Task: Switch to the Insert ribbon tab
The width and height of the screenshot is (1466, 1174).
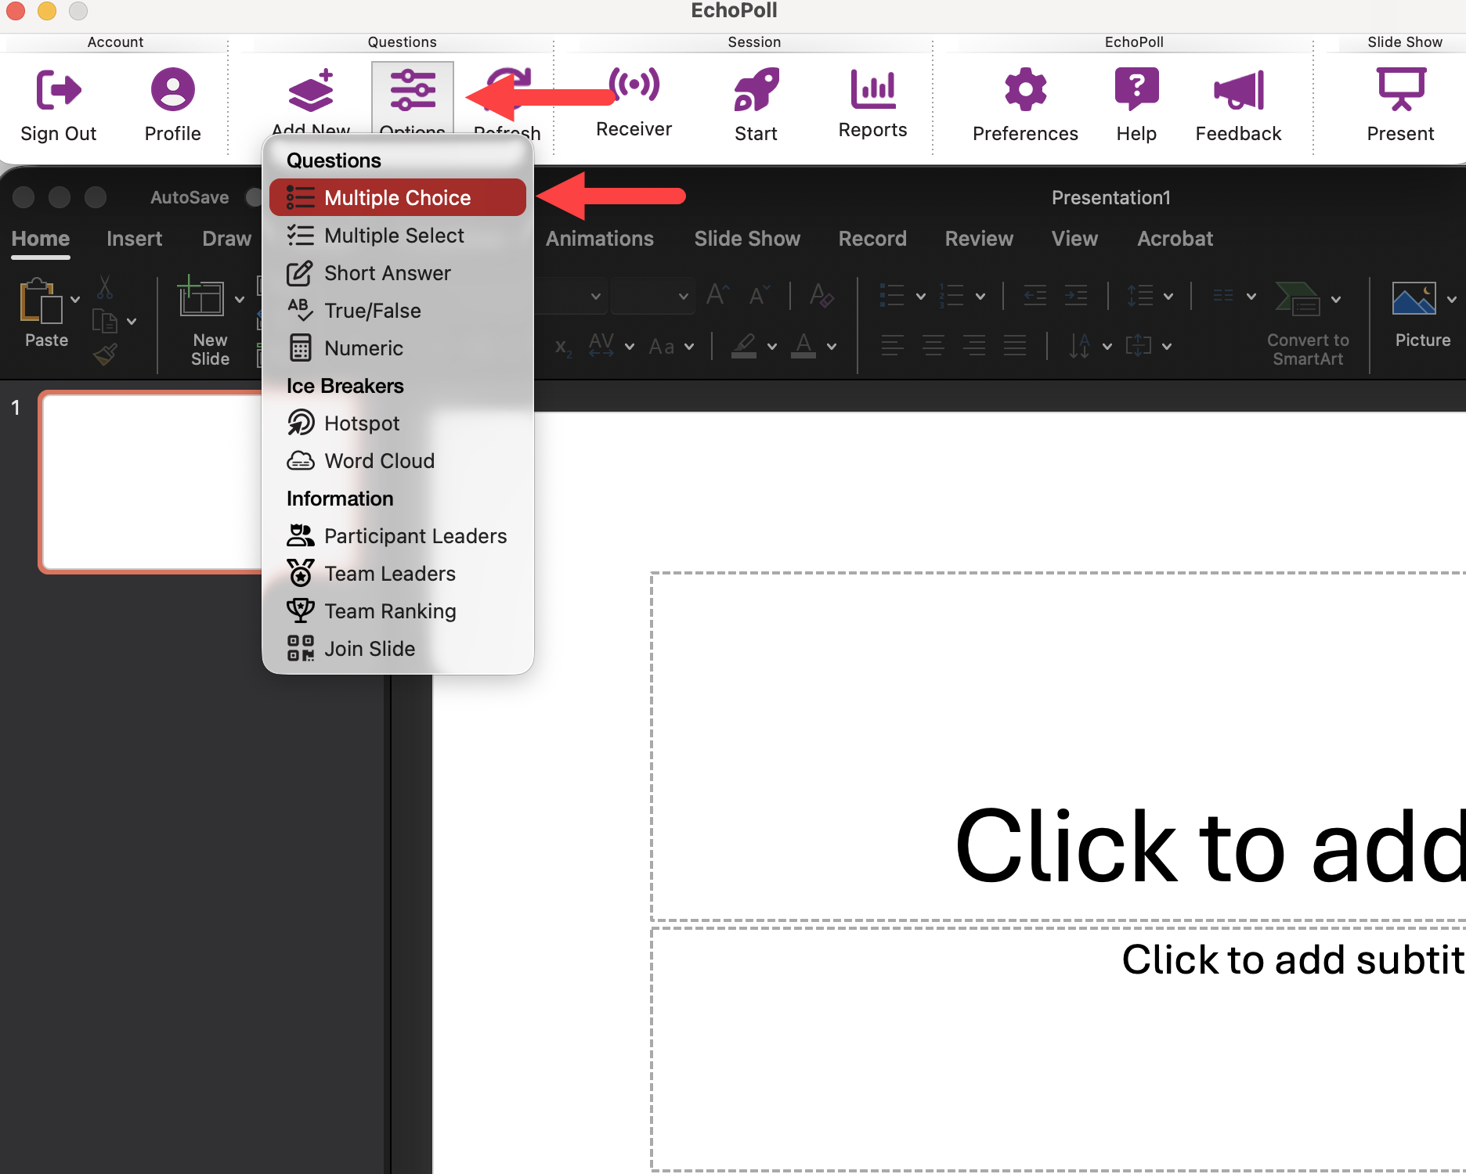Action: [x=134, y=239]
